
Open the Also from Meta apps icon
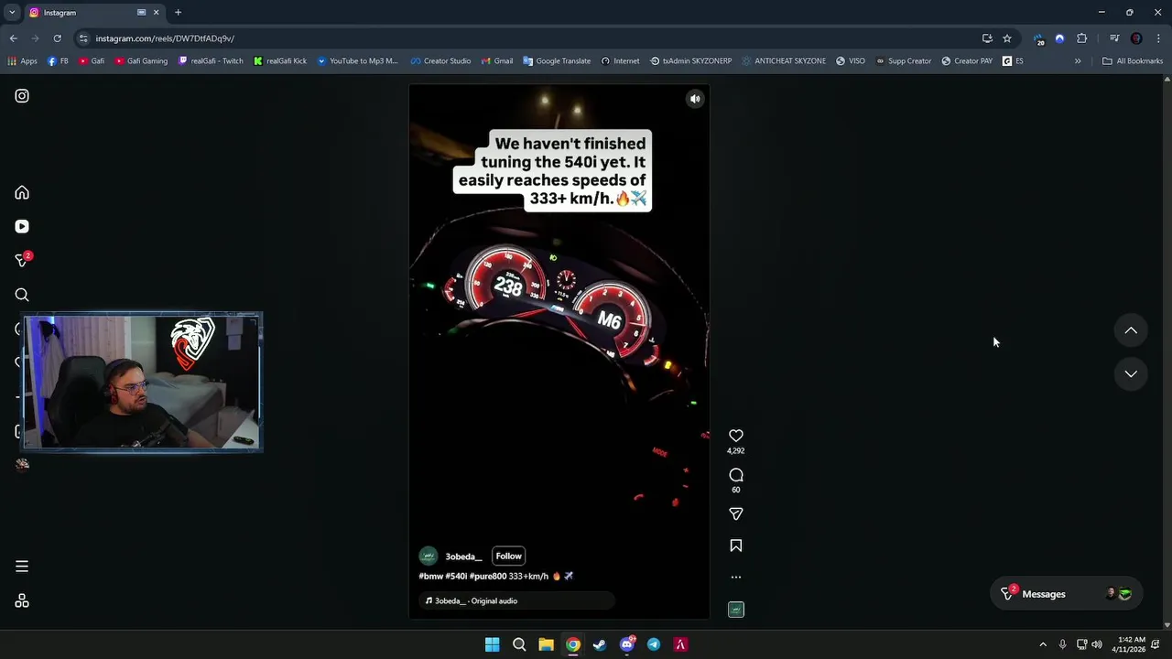(22, 601)
